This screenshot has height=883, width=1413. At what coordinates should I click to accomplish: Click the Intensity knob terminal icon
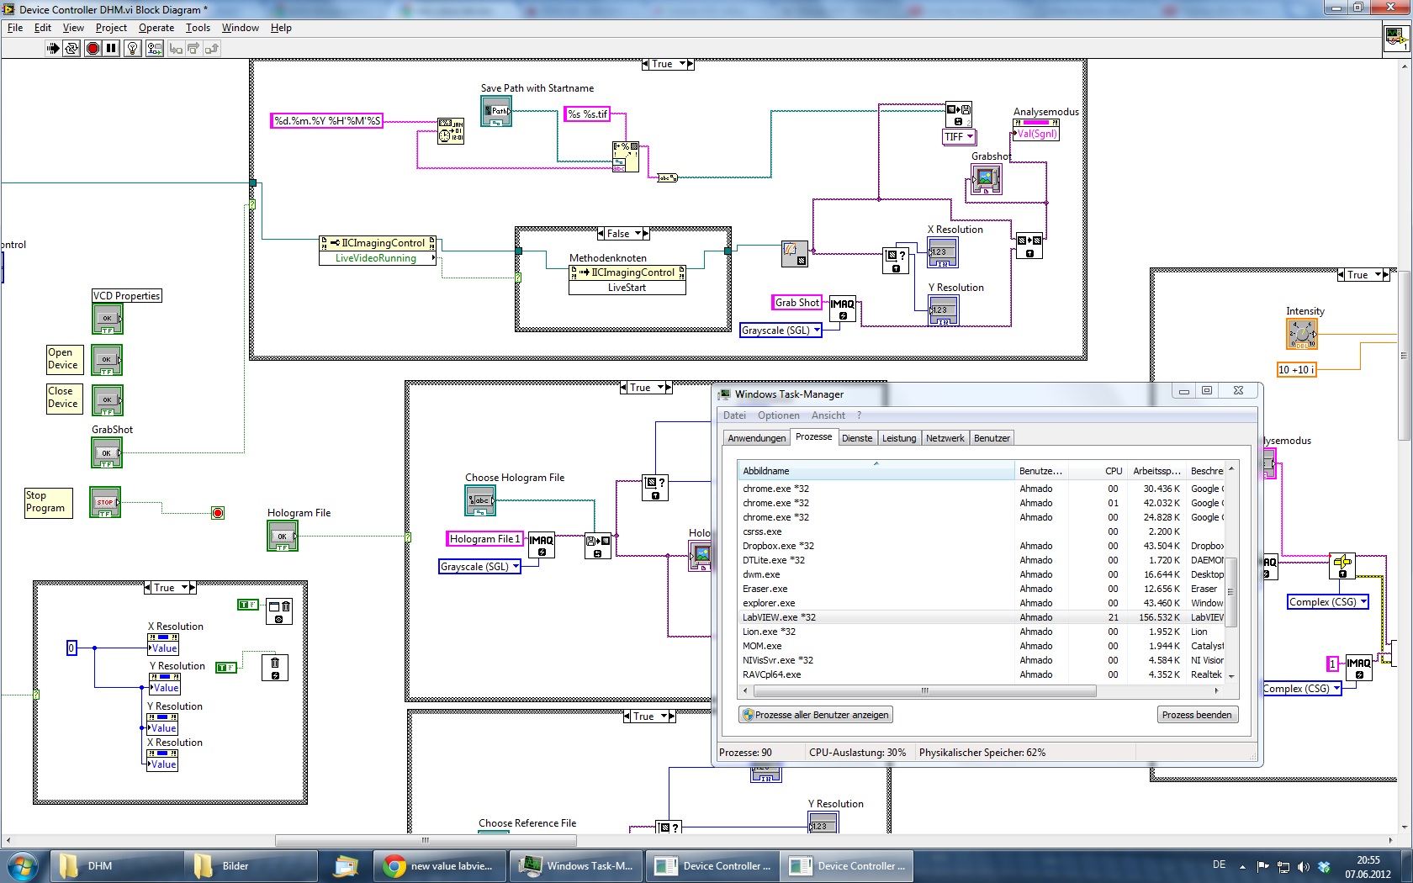click(1301, 334)
